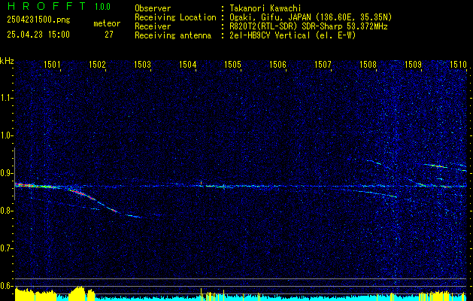473x301 pixels.
Task: Click time marker 1503
Action: tap(142, 64)
